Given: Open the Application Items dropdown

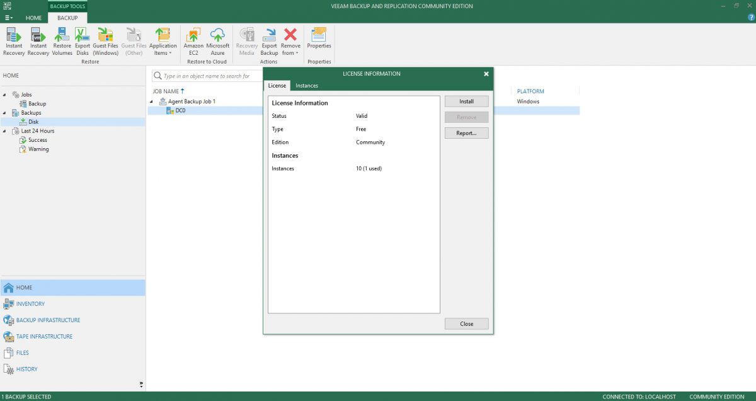Looking at the screenshot, I should 163,41.
